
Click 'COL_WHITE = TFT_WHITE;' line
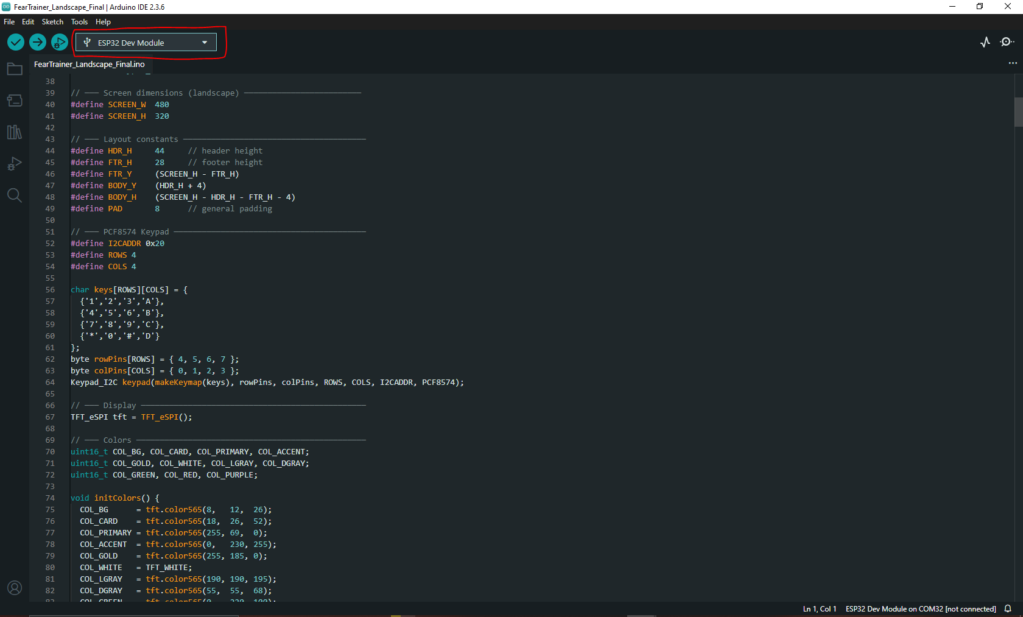pos(136,568)
